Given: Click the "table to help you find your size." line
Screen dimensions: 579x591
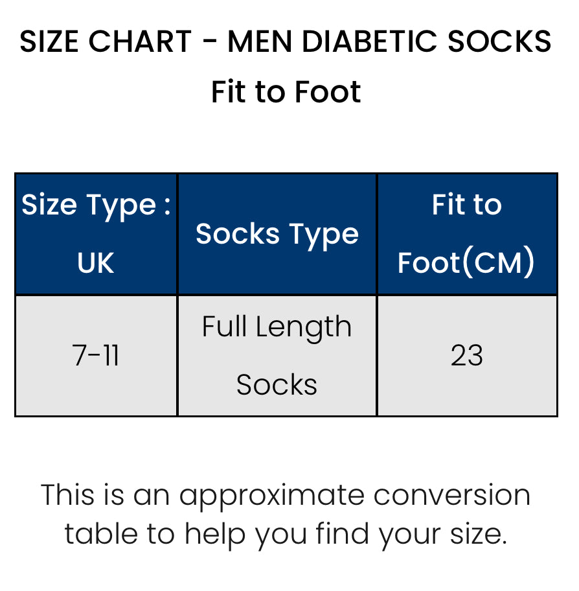Looking at the screenshot, I should point(286,535).
